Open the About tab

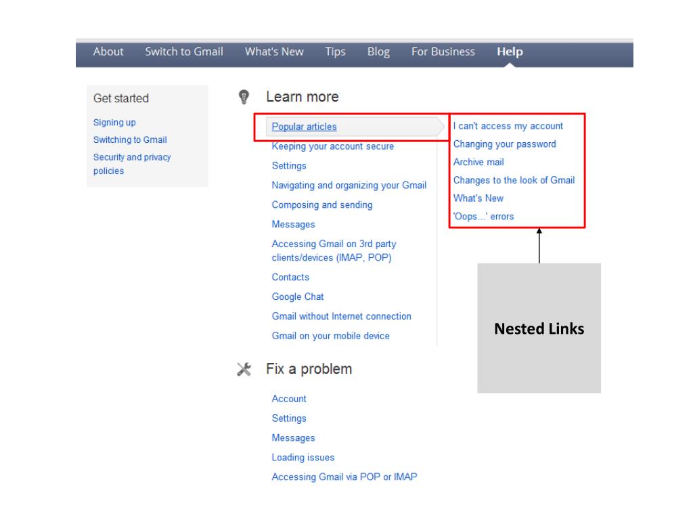coord(108,51)
